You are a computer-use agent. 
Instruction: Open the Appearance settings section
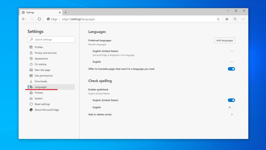pyautogui.click(x=51, y=59)
